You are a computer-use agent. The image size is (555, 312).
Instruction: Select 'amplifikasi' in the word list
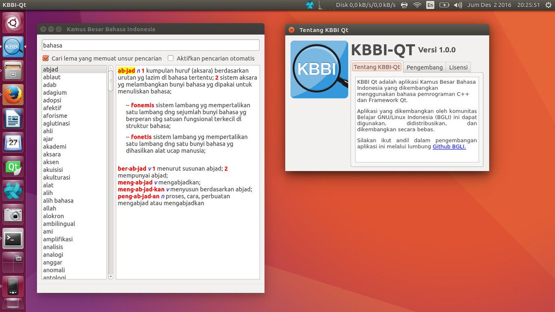74,239
